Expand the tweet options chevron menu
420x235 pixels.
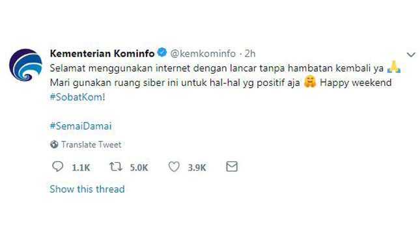(x=411, y=55)
